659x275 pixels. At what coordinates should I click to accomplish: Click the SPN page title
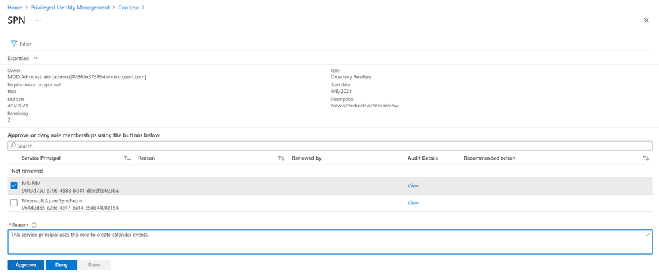(16, 20)
